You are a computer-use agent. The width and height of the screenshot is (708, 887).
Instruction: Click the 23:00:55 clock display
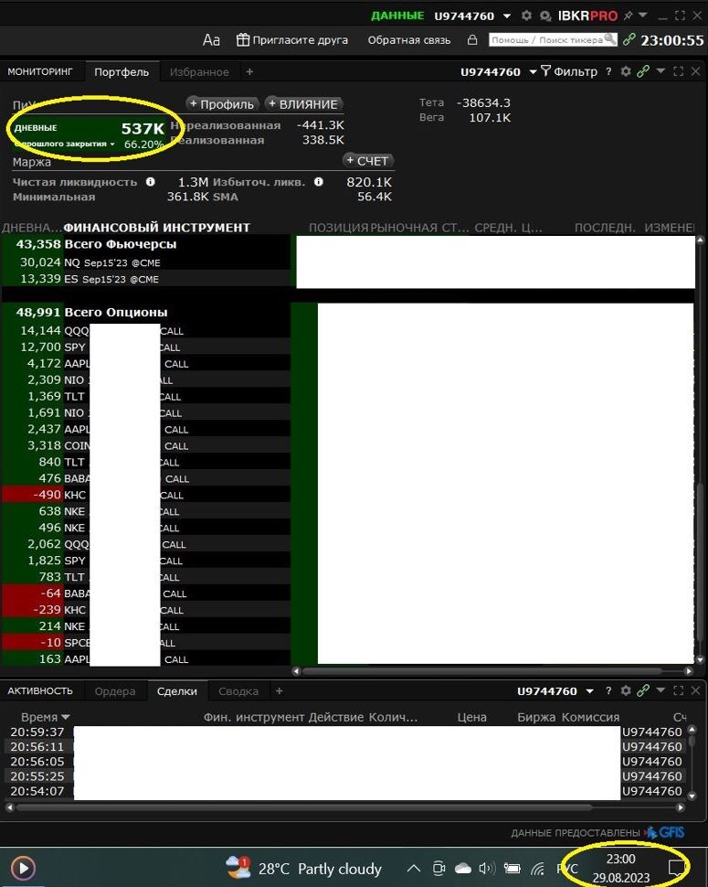[671, 40]
